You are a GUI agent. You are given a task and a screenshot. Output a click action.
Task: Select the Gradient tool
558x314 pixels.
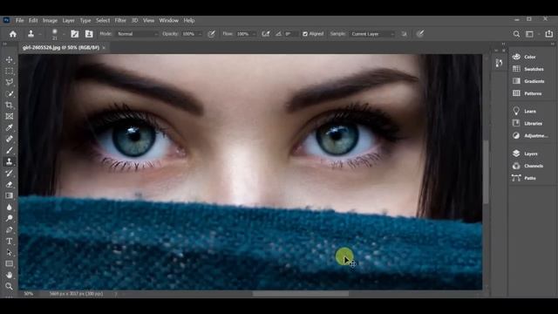pyautogui.click(x=10, y=195)
